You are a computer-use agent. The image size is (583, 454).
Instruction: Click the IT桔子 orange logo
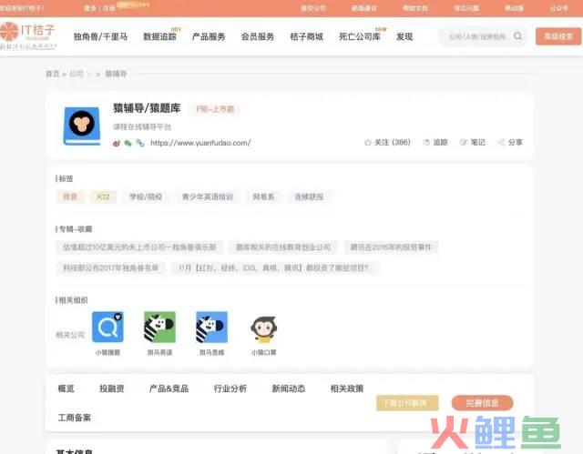27,35
